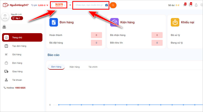
Task: Click the Khiếu nại yellow icon
Action: tap(175, 22)
